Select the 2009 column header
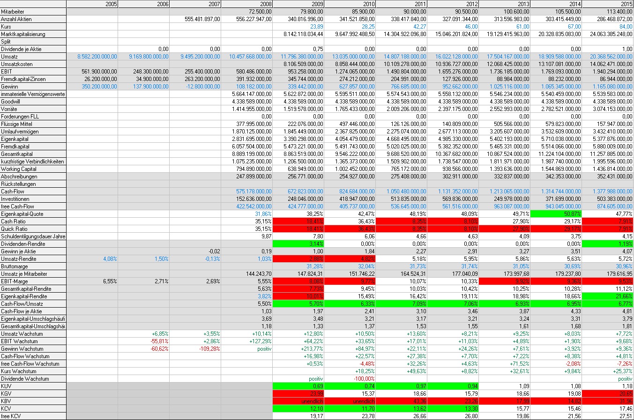Image resolution: width=634 pixels, height=420 pixels. tap(298, 4)
